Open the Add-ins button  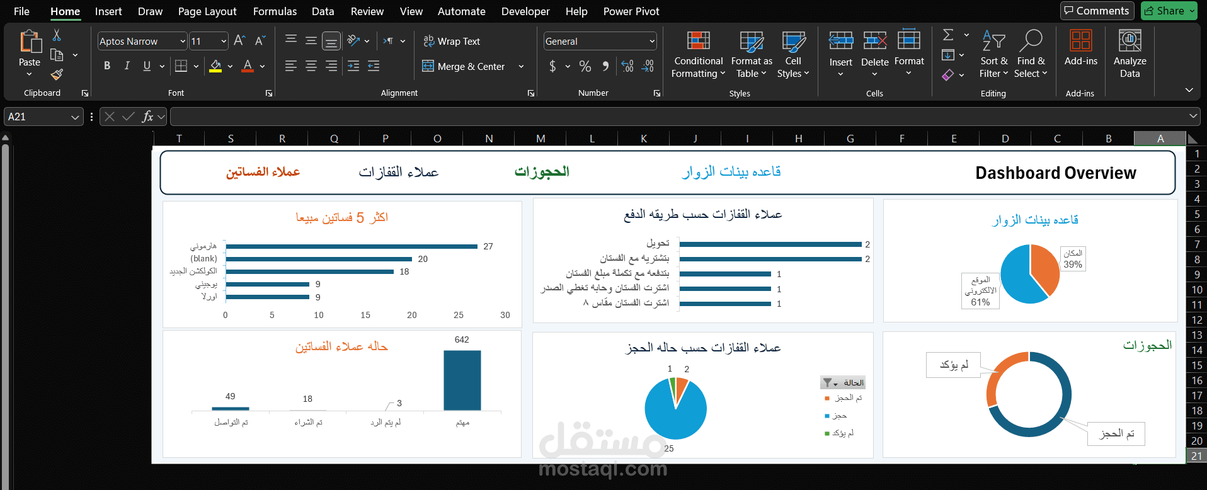click(1081, 48)
